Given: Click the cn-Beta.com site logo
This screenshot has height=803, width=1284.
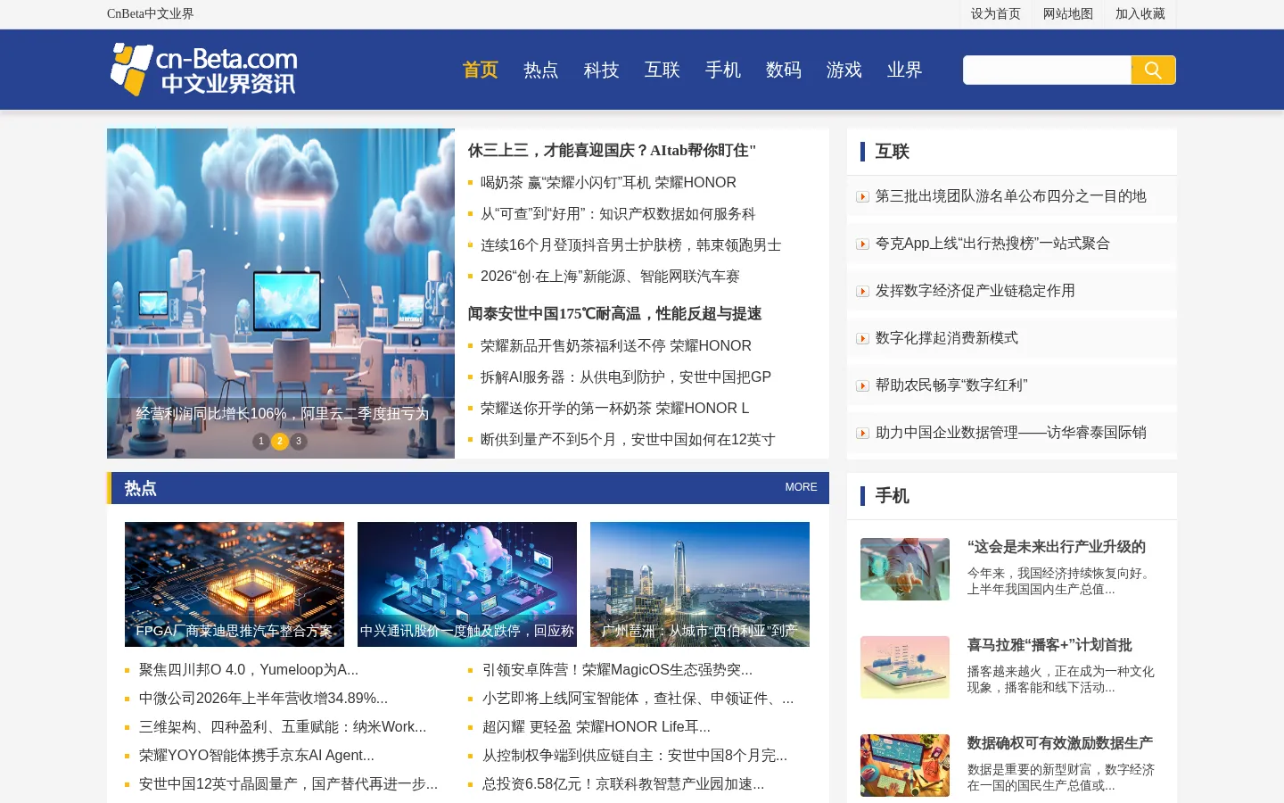Looking at the screenshot, I should point(204,70).
